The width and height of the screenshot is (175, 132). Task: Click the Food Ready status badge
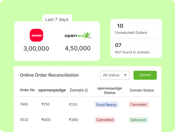(107, 105)
